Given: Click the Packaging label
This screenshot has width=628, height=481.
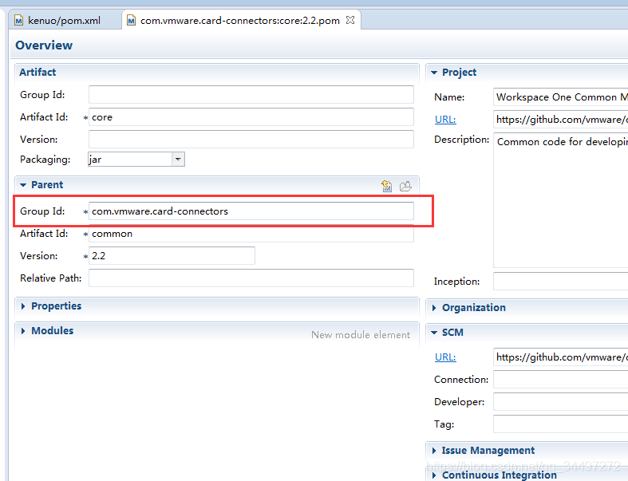Looking at the screenshot, I should [45, 160].
